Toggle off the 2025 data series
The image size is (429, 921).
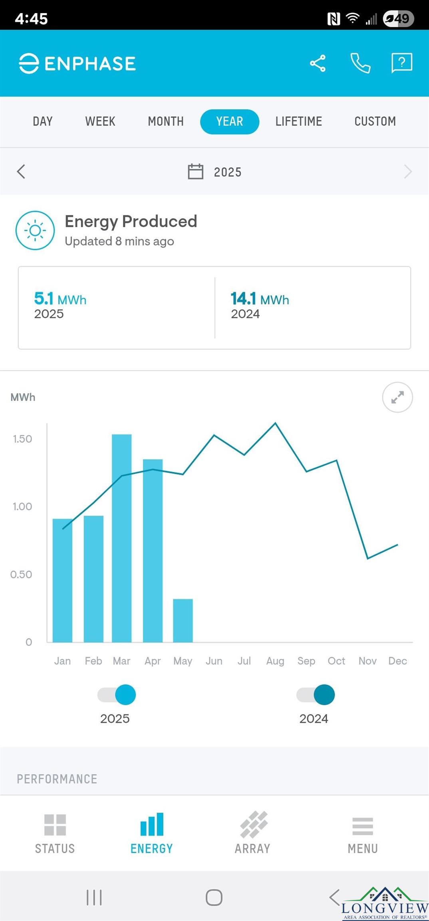[117, 695]
